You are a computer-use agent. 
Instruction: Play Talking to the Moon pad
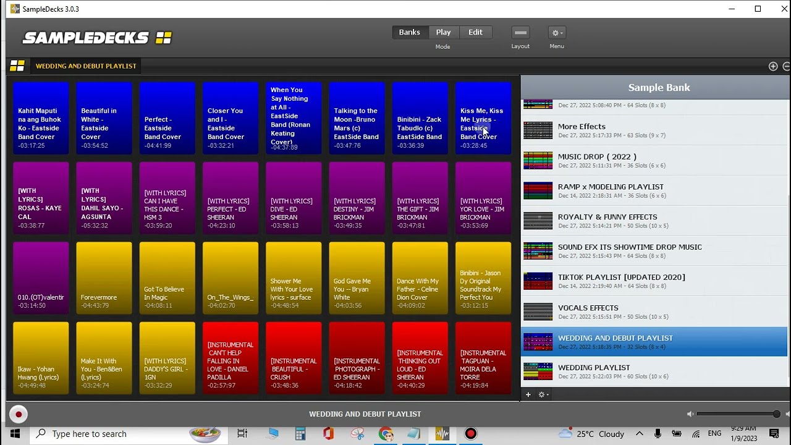click(357, 117)
